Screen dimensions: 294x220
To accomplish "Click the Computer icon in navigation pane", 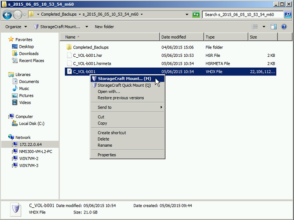I will click(11, 116).
